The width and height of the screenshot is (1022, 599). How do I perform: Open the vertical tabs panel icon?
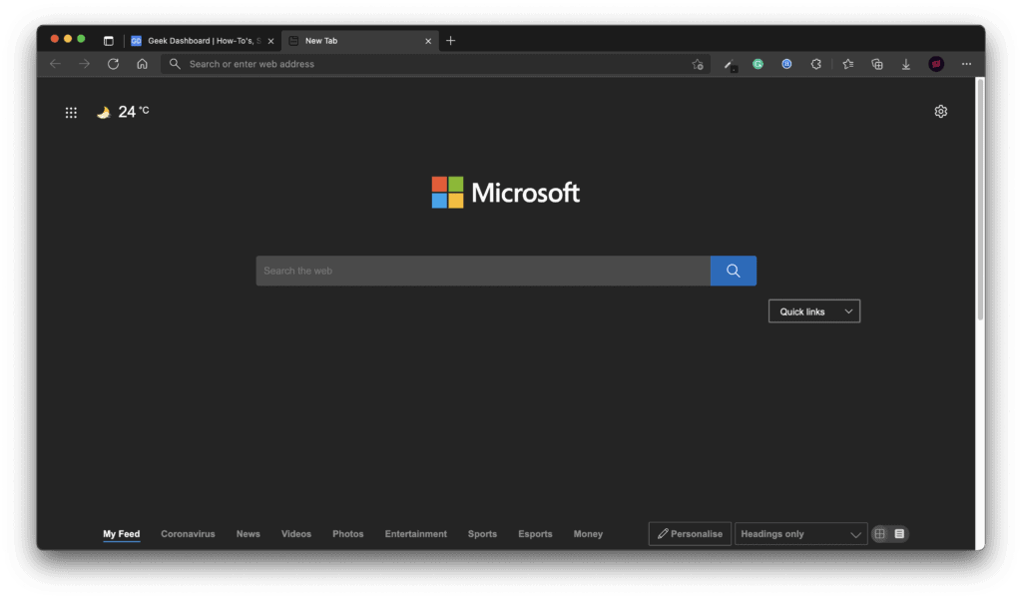coord(108,41)
